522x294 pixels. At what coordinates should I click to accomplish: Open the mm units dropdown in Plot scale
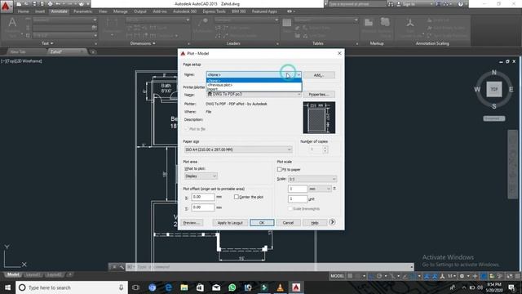(319, 189)
